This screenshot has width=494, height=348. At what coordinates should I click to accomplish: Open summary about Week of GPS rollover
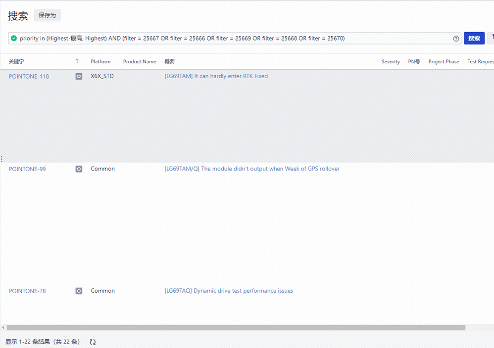coord(252,169)
